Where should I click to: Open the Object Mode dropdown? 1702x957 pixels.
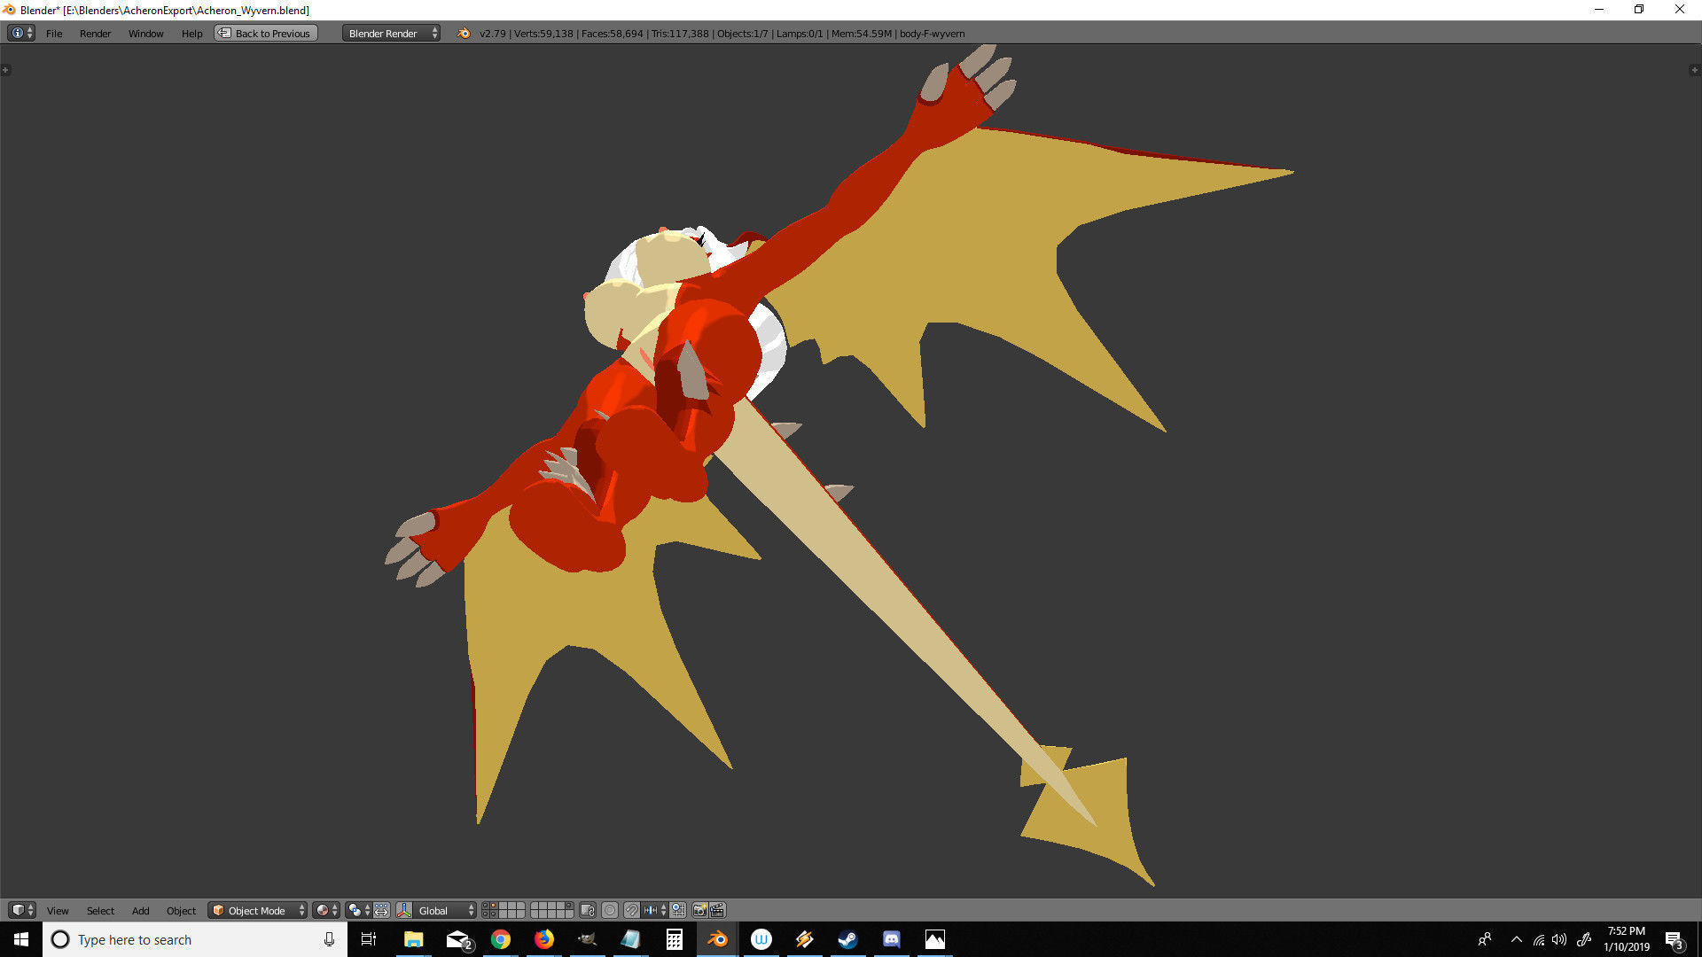tap(257, 910)
